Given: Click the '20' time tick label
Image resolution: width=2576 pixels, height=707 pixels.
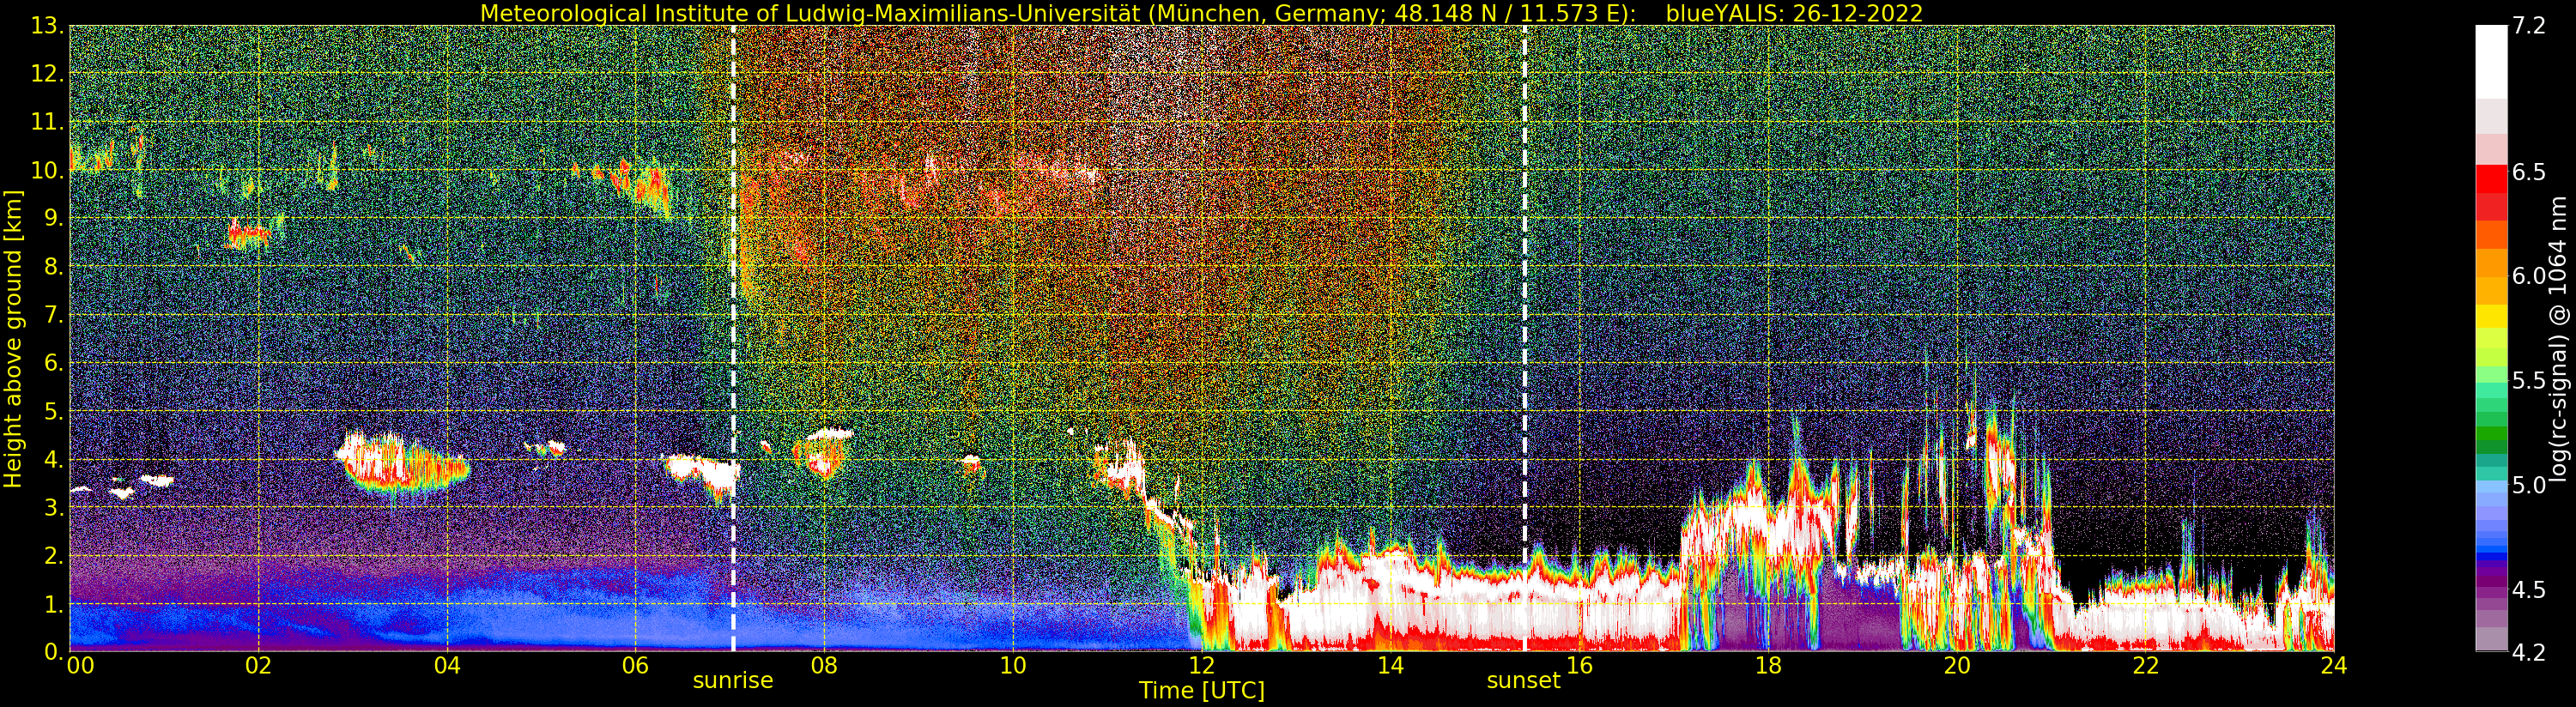Looking at the screenshot, I should pos(1957,666).
